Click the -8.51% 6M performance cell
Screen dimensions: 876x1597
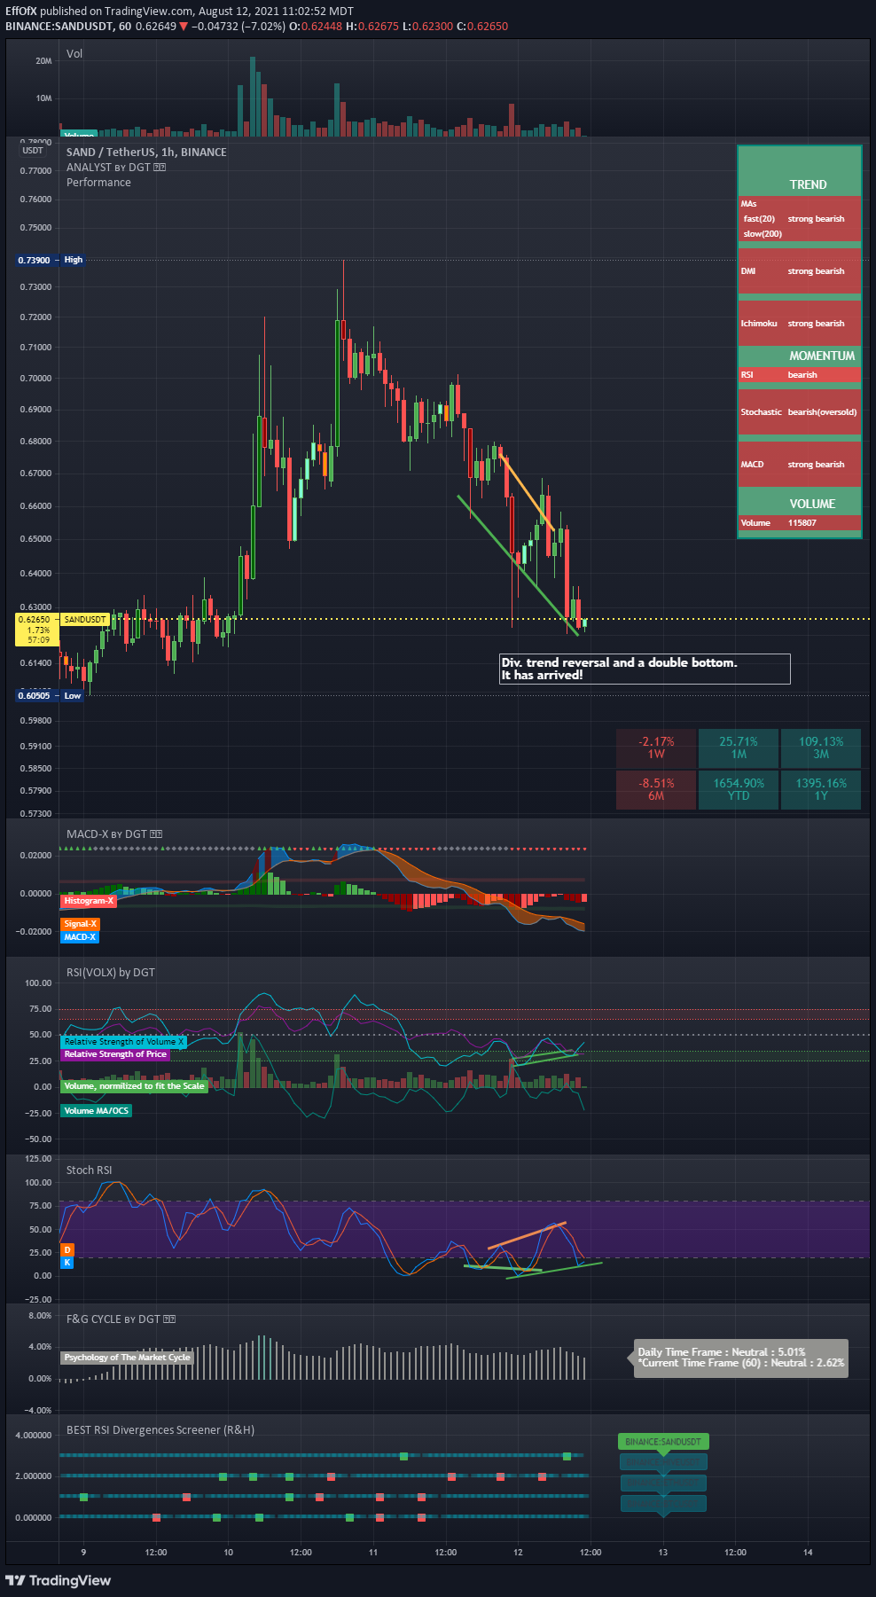point(656,789)
